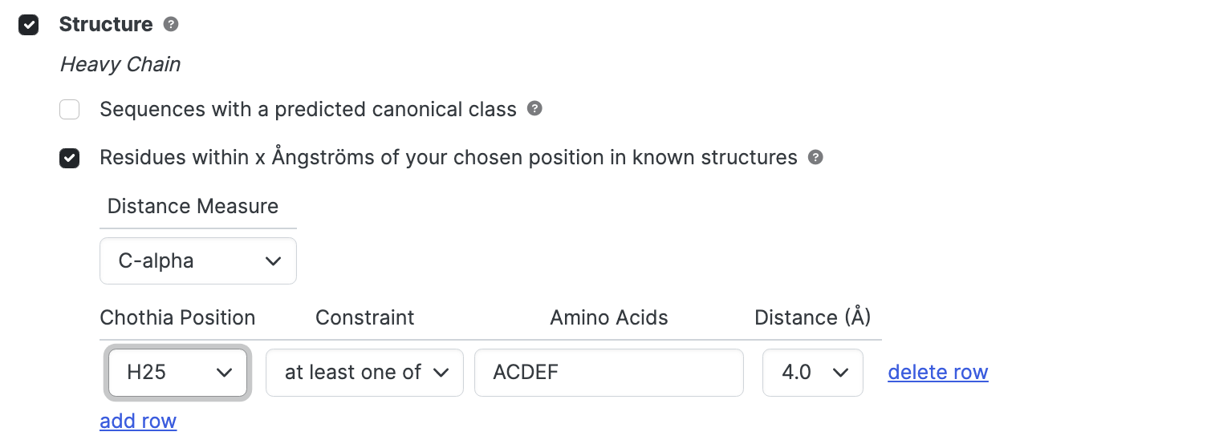
Task: Enable 'Sequences with a predicted canonical class' checkbox
Action: click(x=70, y=109)
